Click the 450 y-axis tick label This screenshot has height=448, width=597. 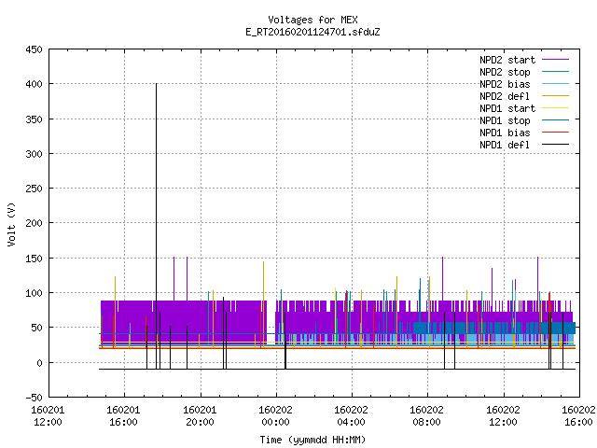click(34, 49)
